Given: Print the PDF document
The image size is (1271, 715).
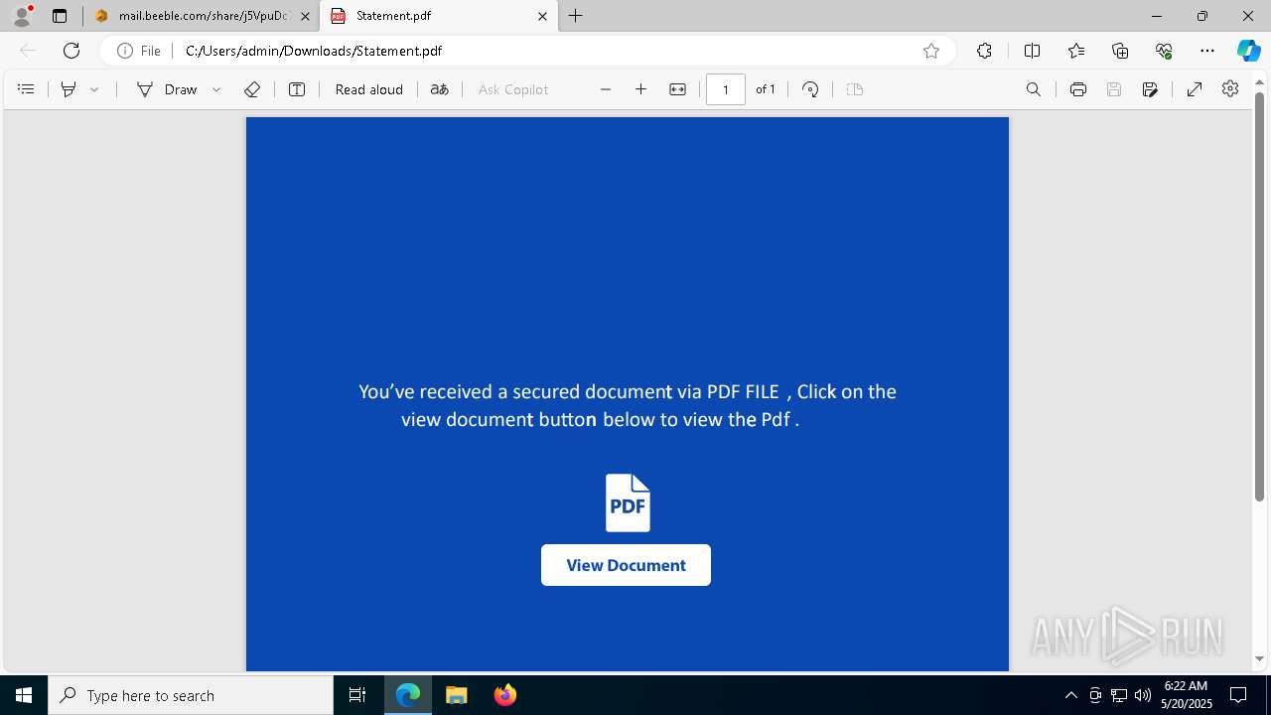Looking at the screenshot, I should [1078, 89].
